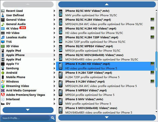Click the TVS monitor icon

pyautogui.click(x=3, y=42)
